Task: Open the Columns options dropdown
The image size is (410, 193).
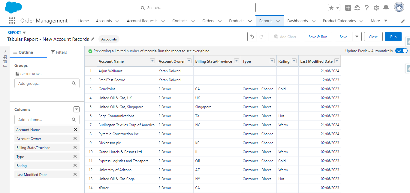Action: coord(77,109)
